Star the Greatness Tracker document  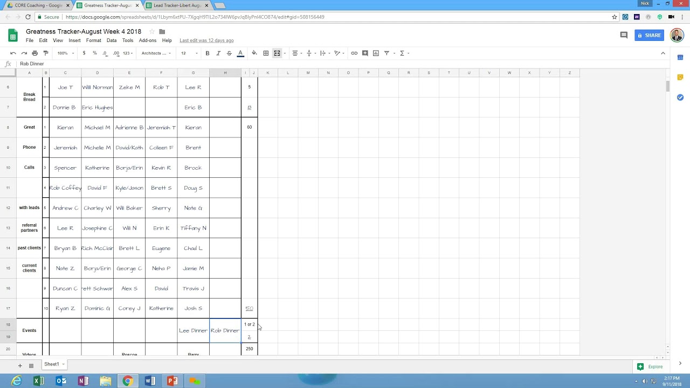click(x=152, y=32)
